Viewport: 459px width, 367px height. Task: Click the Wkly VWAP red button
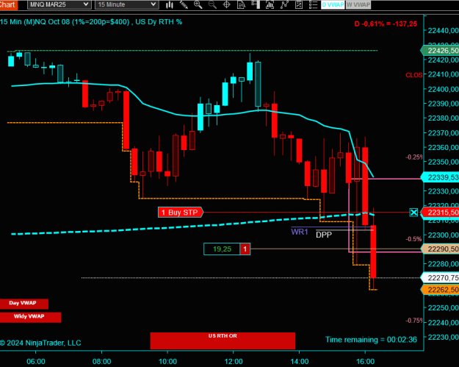point(30,317)
